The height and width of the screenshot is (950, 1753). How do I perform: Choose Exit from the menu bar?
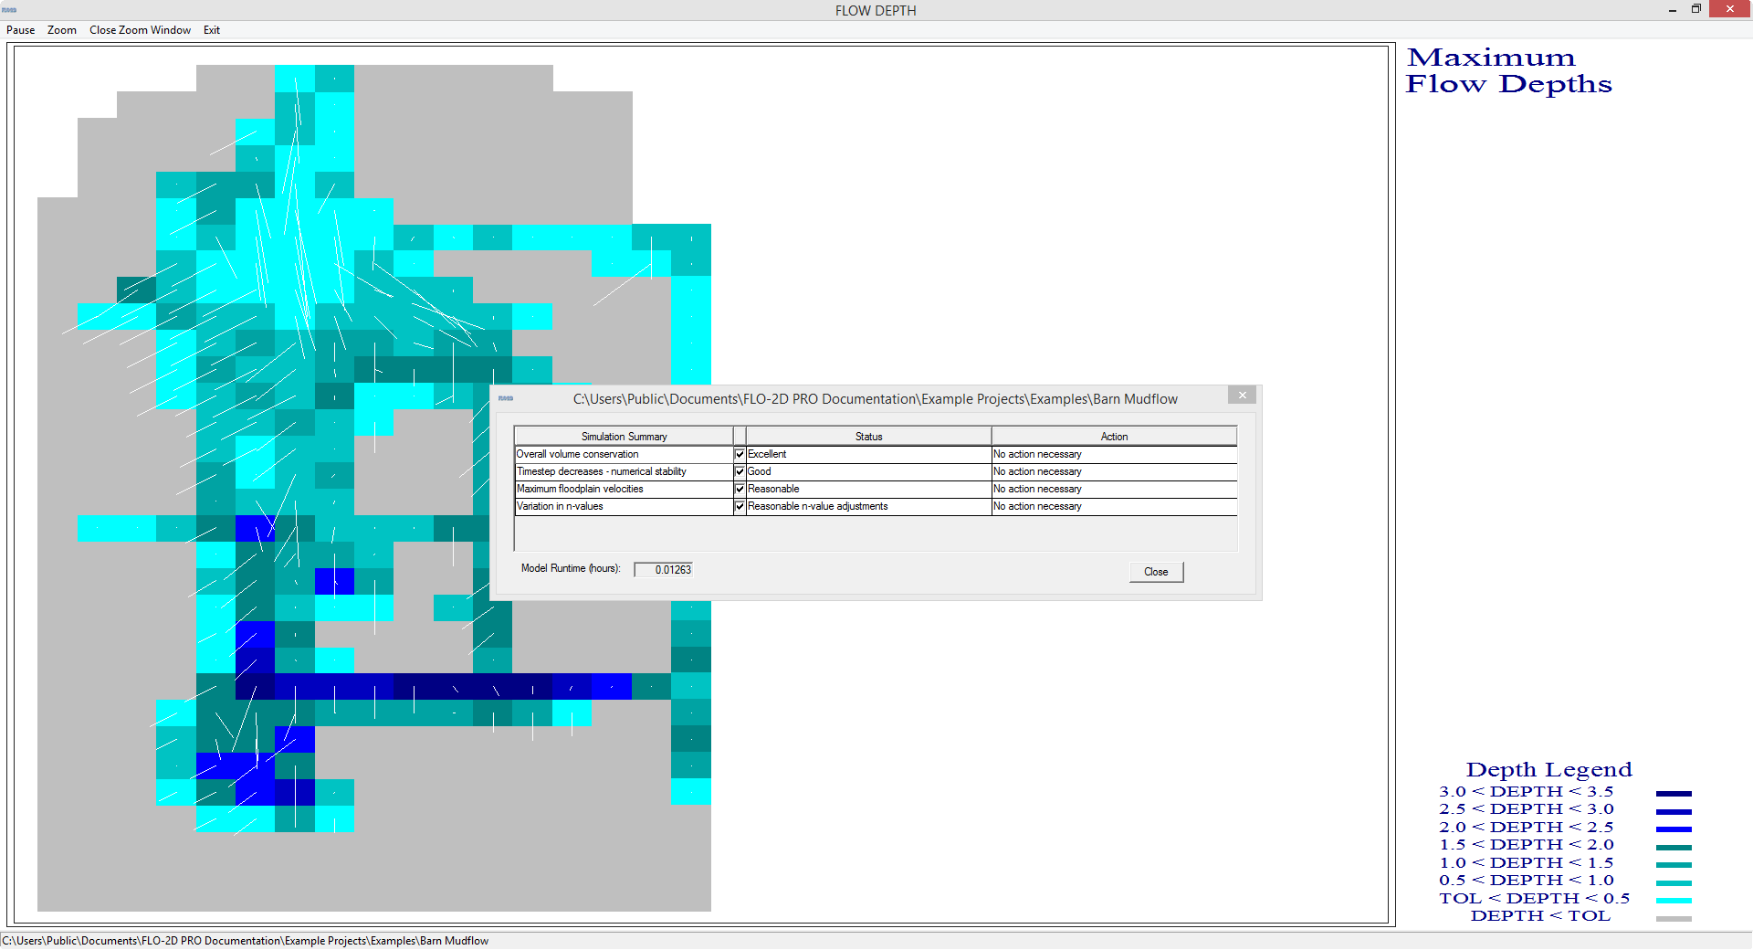click(x=212, y=30)
